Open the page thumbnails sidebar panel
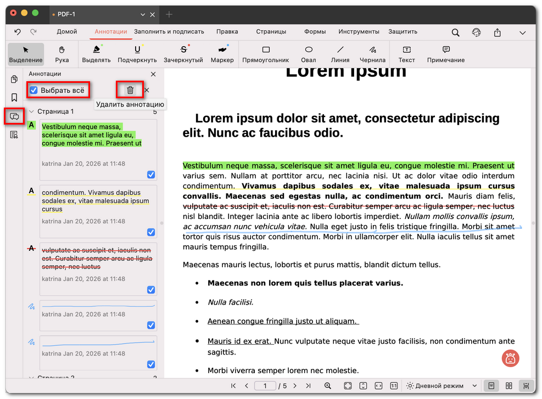The image size is (542, 399). 14,79
